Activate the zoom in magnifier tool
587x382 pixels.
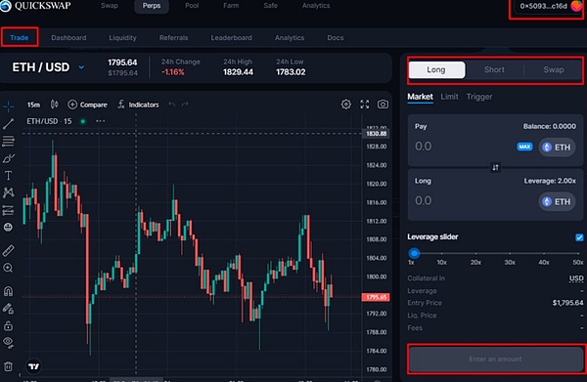point(8,268)
